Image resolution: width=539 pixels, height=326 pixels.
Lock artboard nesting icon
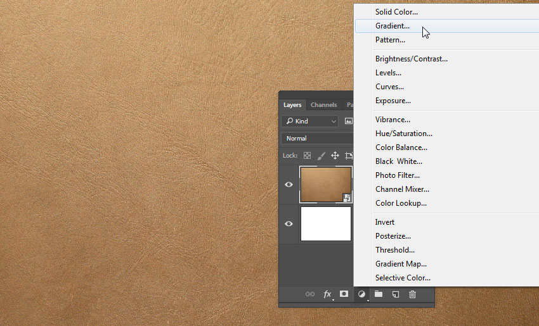pyautogui.click(x=349, y=156)
